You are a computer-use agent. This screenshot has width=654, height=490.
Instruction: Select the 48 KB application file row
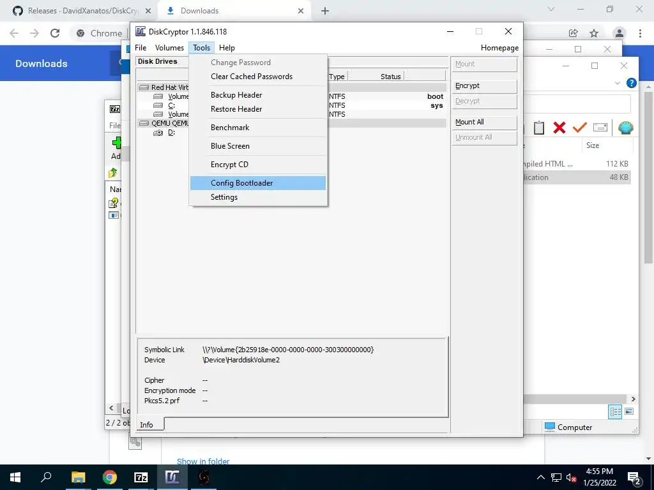tap(577, 177)
